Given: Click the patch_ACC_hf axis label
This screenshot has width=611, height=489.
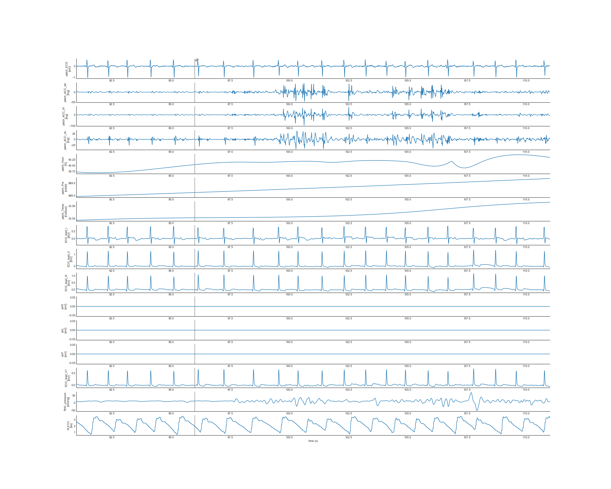Looking at the screenshot, I should pyautogui.click(x=65, y=116).
